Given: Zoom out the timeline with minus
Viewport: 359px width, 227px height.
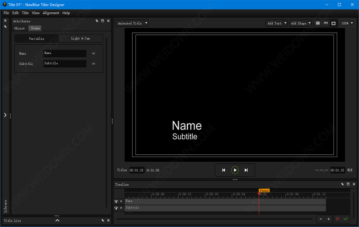Looking at the screenshot, I should coord(321,219).
